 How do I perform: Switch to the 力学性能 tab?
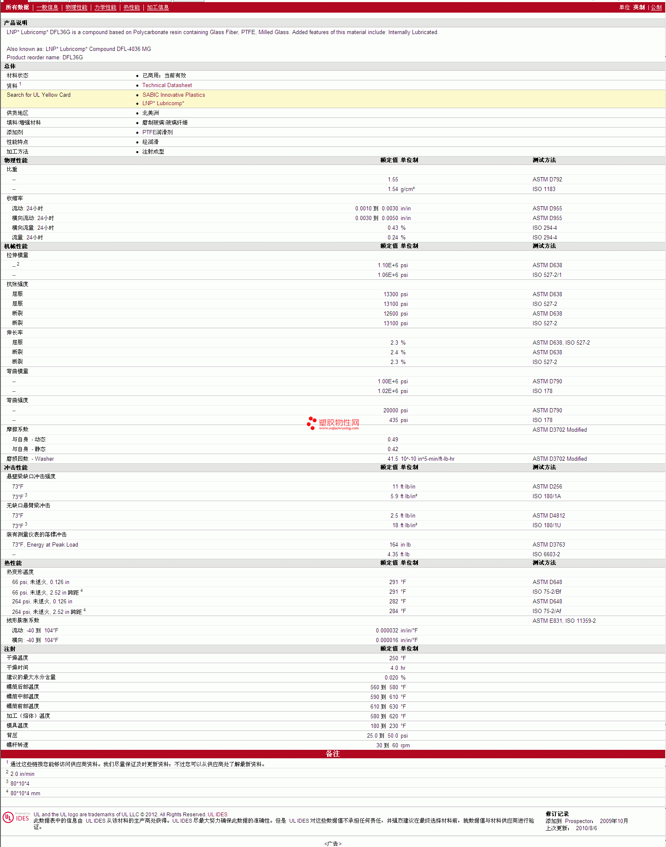coord(105,8)
